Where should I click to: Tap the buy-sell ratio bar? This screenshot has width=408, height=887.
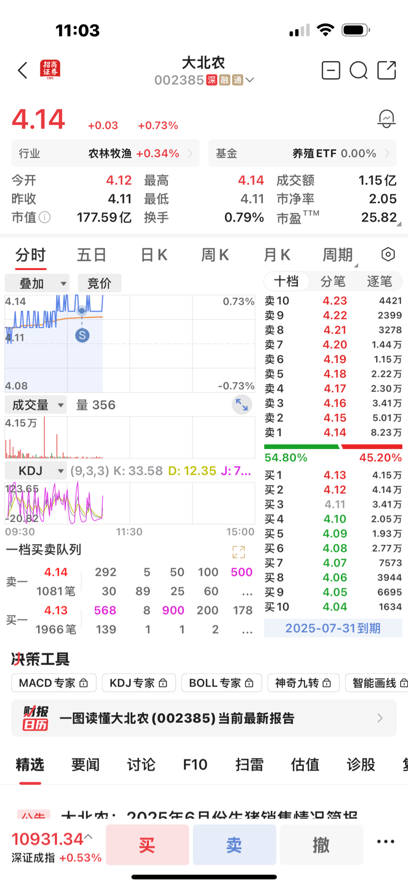pos(333,447)
